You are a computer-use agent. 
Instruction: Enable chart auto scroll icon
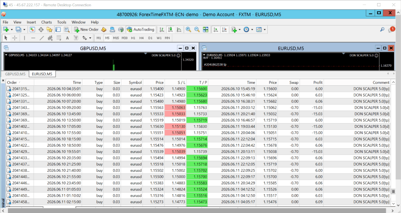(216, 29)
